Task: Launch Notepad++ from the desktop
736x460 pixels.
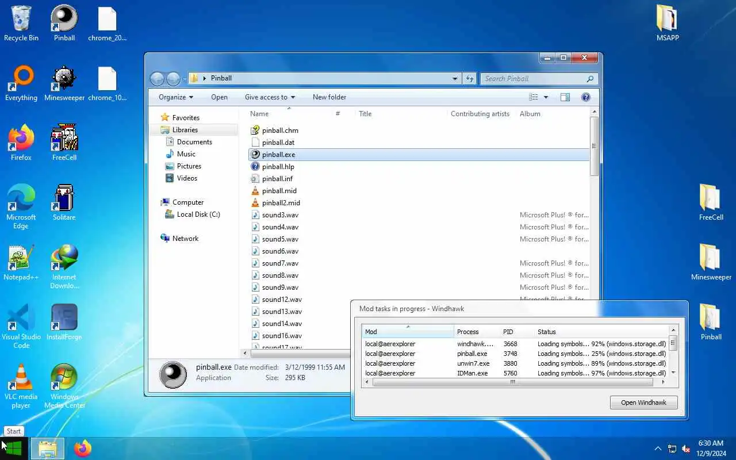Action: [21, 262]
